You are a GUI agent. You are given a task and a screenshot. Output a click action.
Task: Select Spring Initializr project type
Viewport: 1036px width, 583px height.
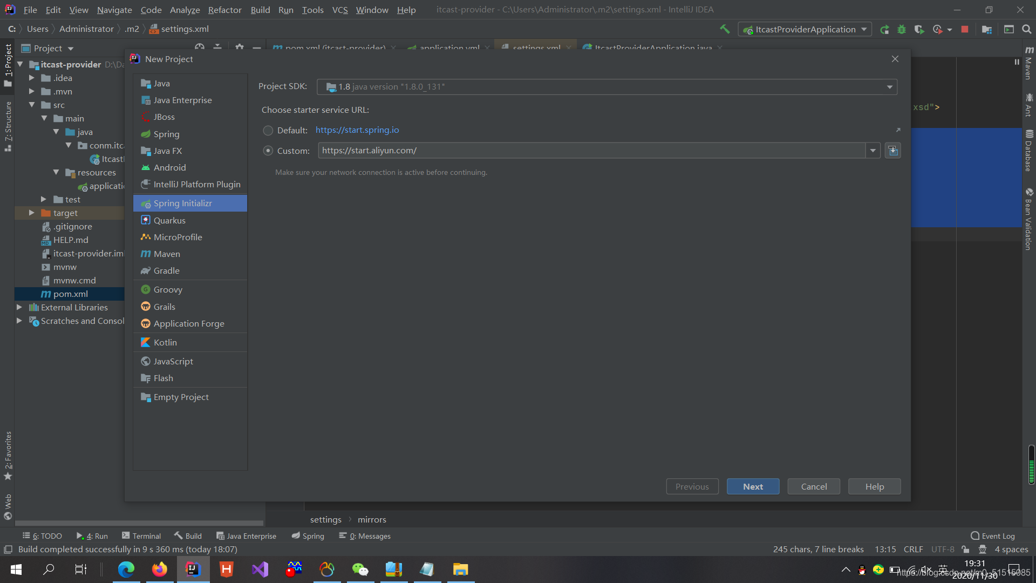190,204
